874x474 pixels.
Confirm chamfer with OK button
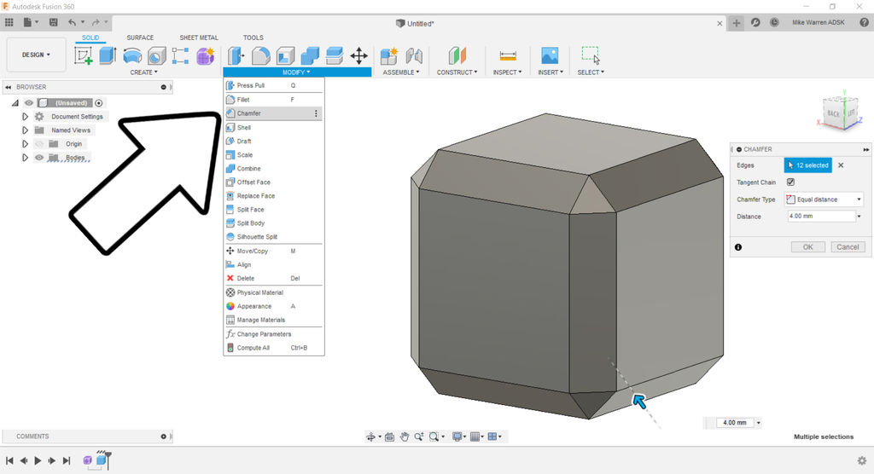pyautogui.click(x=807, y=246)
